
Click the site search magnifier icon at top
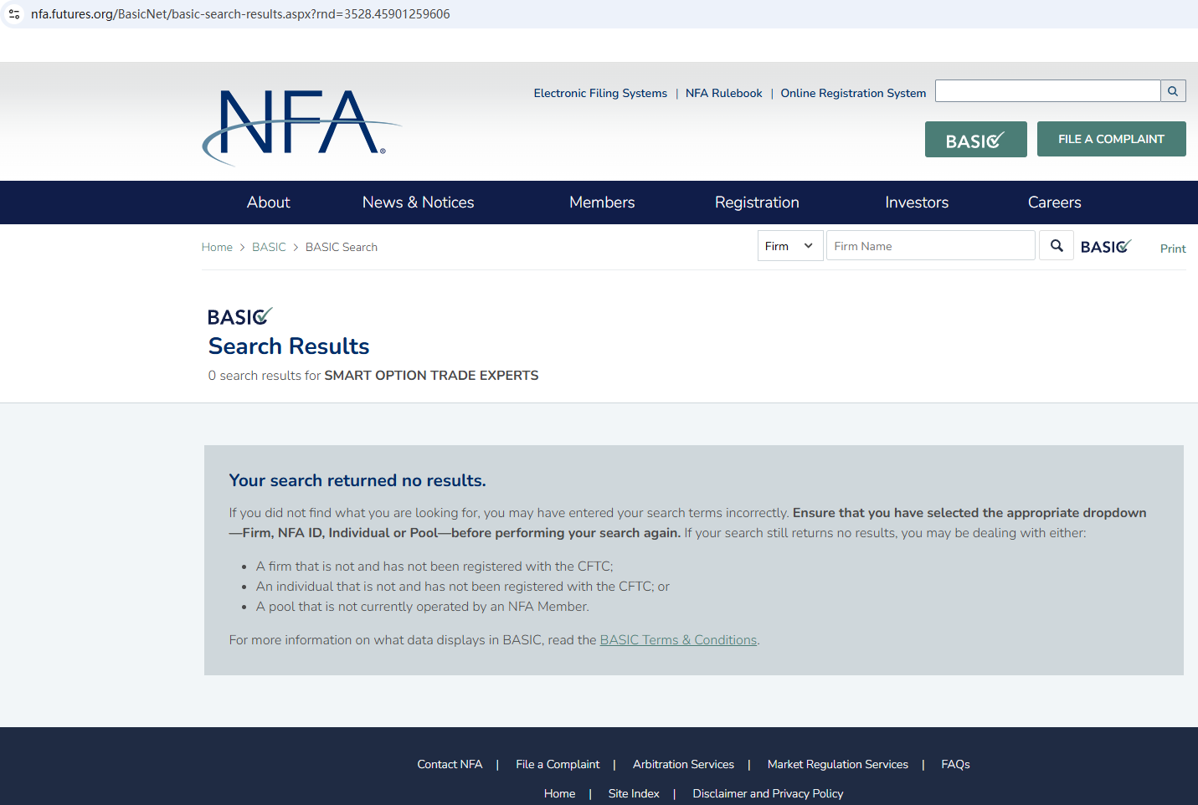pyautogui.click(x=1173, y=91)
